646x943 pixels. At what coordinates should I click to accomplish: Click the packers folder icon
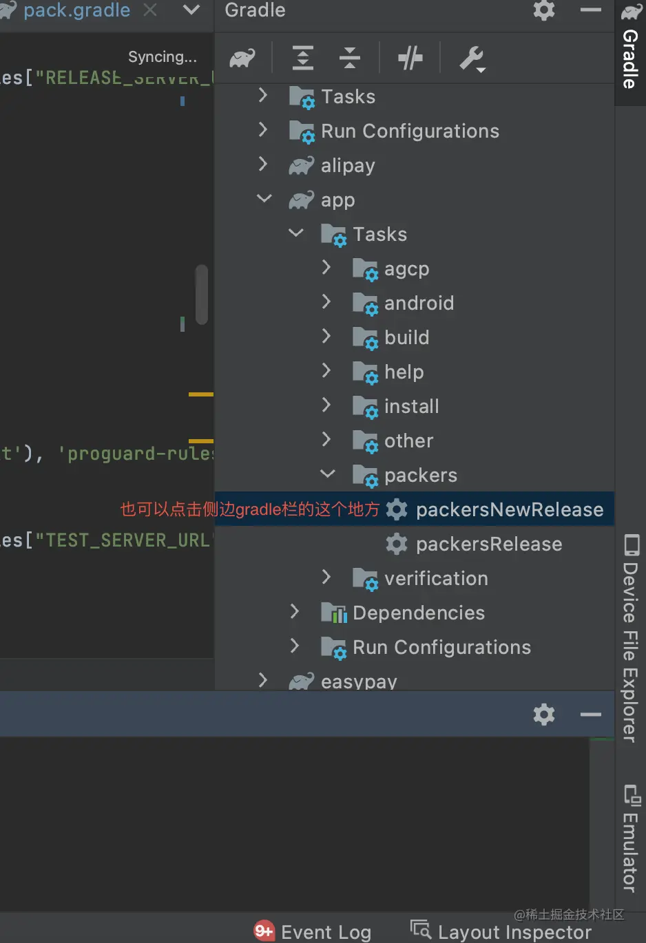coord(365,476)
